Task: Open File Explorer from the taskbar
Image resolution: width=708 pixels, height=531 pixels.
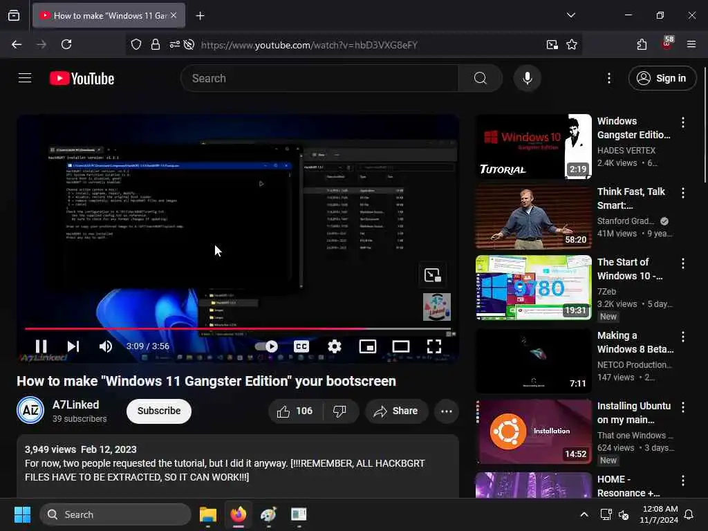Action: (x=208, y=514)
